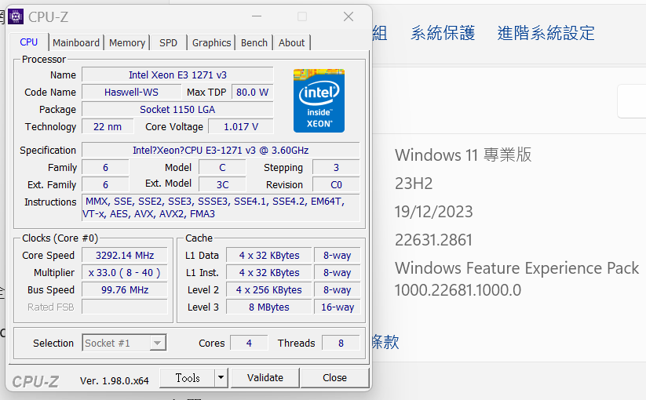This screenshot has height=400, width=646.
Task: Click the Level 3 cache size 8 MBytes
Action: point(269,307)
